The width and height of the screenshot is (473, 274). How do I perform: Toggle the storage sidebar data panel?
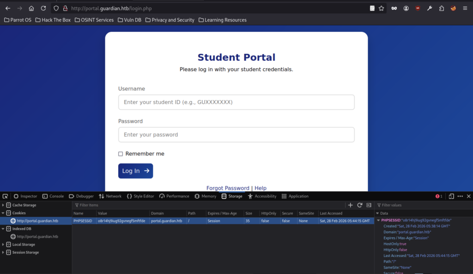(x=369, y=205)
